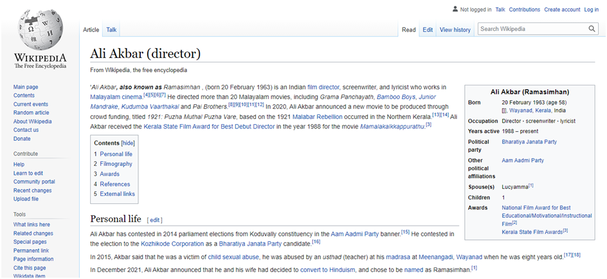Click Create account

[562, 9]
